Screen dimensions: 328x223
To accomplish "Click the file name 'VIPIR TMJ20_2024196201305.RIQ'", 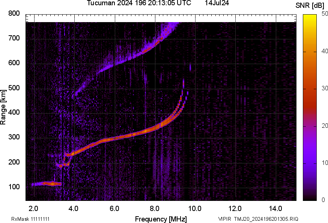I will [x=258, y=219].
